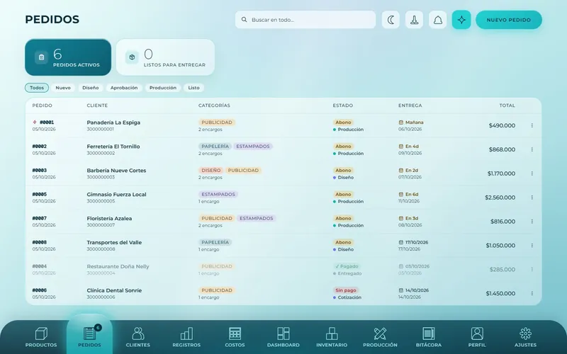This screenshot has width=567, height=354.
Task: Click Abono badge for Panadería La Espiga
Action: [343, 122]
